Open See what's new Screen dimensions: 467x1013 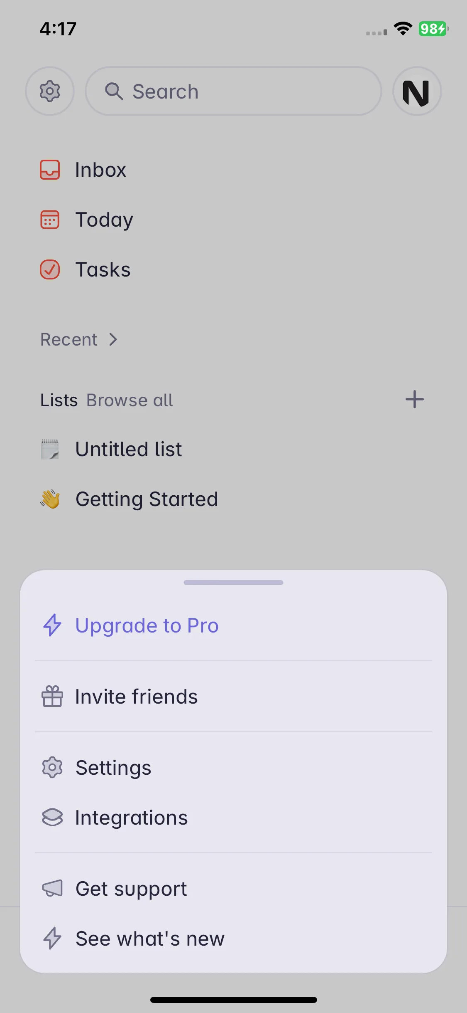coord(233,939)
